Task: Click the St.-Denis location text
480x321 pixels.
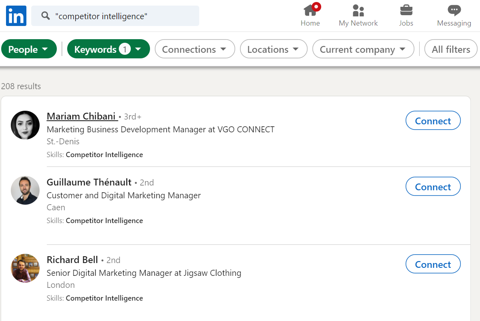Action: point(63,142)
